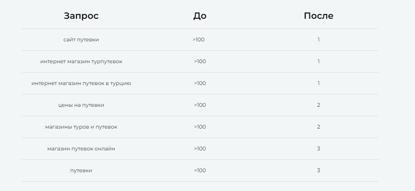Click "До" value in "цены на путевки" row

pyautogui.click(x=200, y=105)
